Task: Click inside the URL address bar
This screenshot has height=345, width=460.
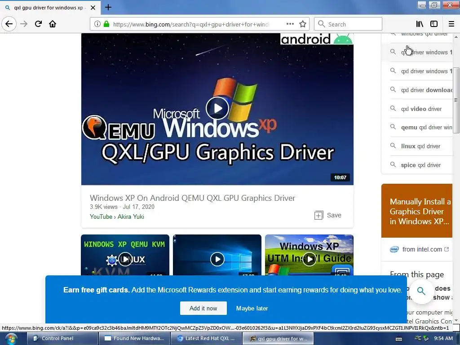Action: click(x=190, y=24)
